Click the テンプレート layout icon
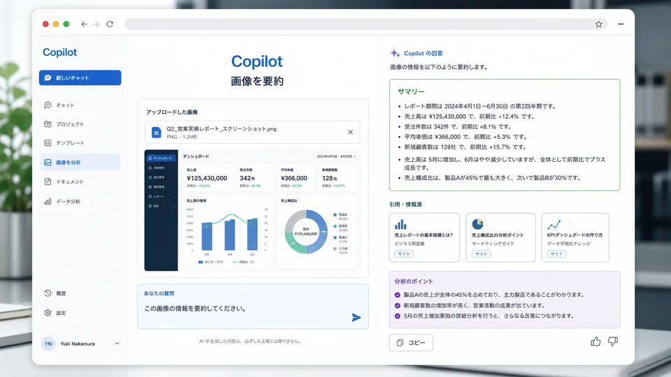This screenshot has height=377, width=671. point(48,142)
